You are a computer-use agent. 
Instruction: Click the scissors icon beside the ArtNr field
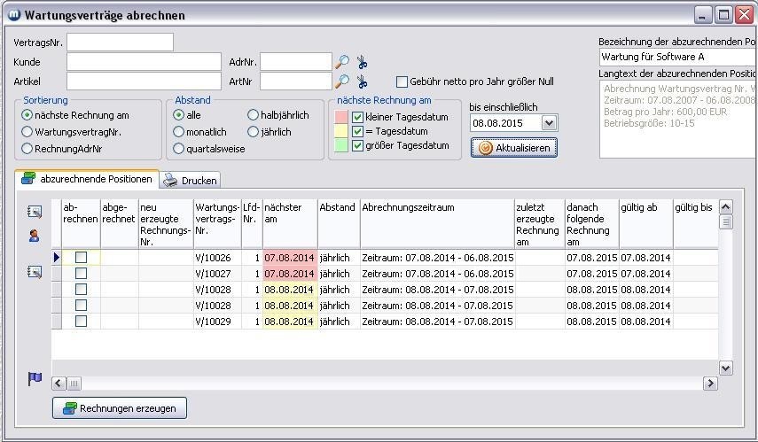(x=362, y=81)
